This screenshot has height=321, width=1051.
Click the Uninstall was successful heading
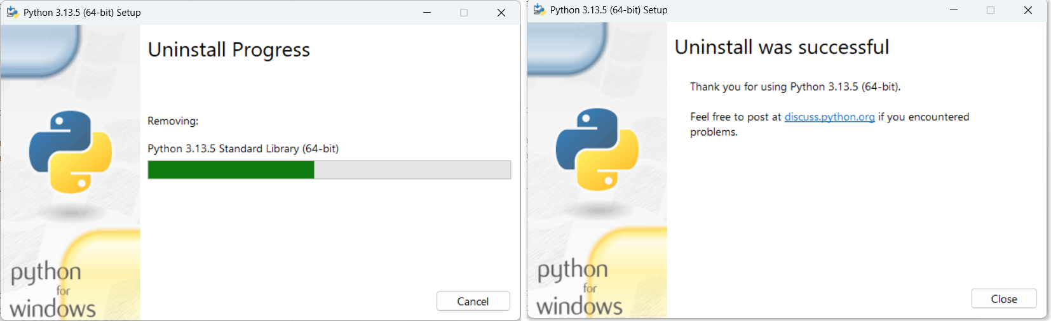pyautogui.click(x=782, y=47)
